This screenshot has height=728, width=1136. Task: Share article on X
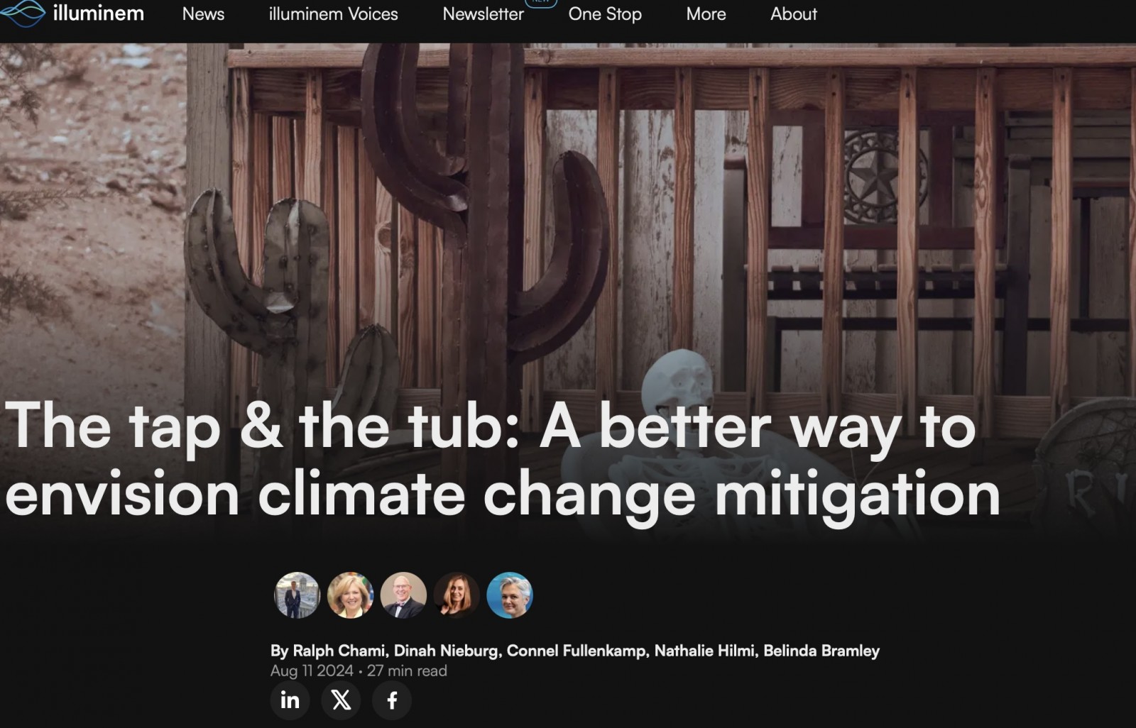[x=341, y=700]
